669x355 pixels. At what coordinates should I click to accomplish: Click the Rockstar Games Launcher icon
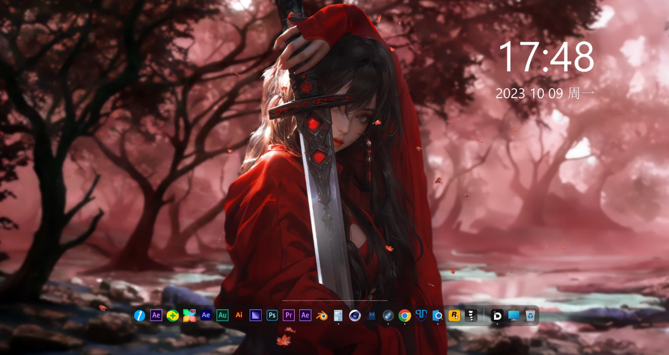coord(454,315)
